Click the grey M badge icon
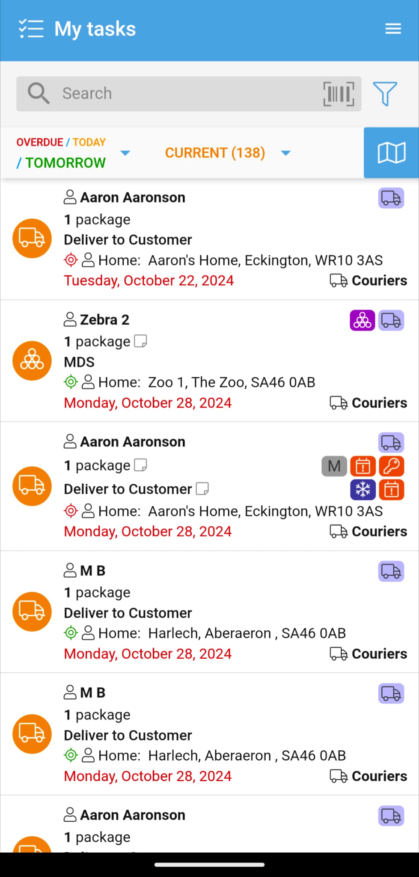419x877 pixels. click(x=334, y=466)
